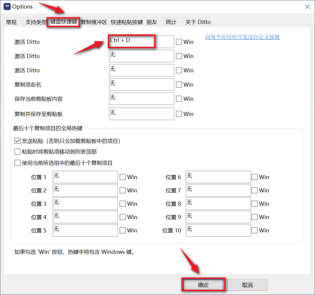The height and width of the screenshot is (295, 315).
Task: Click the 位置 7 hotkey field
Action: click(218, 190)
